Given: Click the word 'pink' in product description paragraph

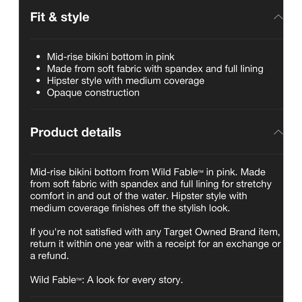Looking at the screenshot, I should pos(226,172).
